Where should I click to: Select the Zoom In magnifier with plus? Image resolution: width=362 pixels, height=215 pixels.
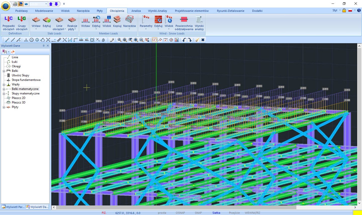[x=136, y=40]
